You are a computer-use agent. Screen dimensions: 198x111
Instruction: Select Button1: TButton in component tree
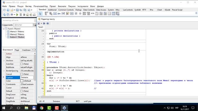17,37
